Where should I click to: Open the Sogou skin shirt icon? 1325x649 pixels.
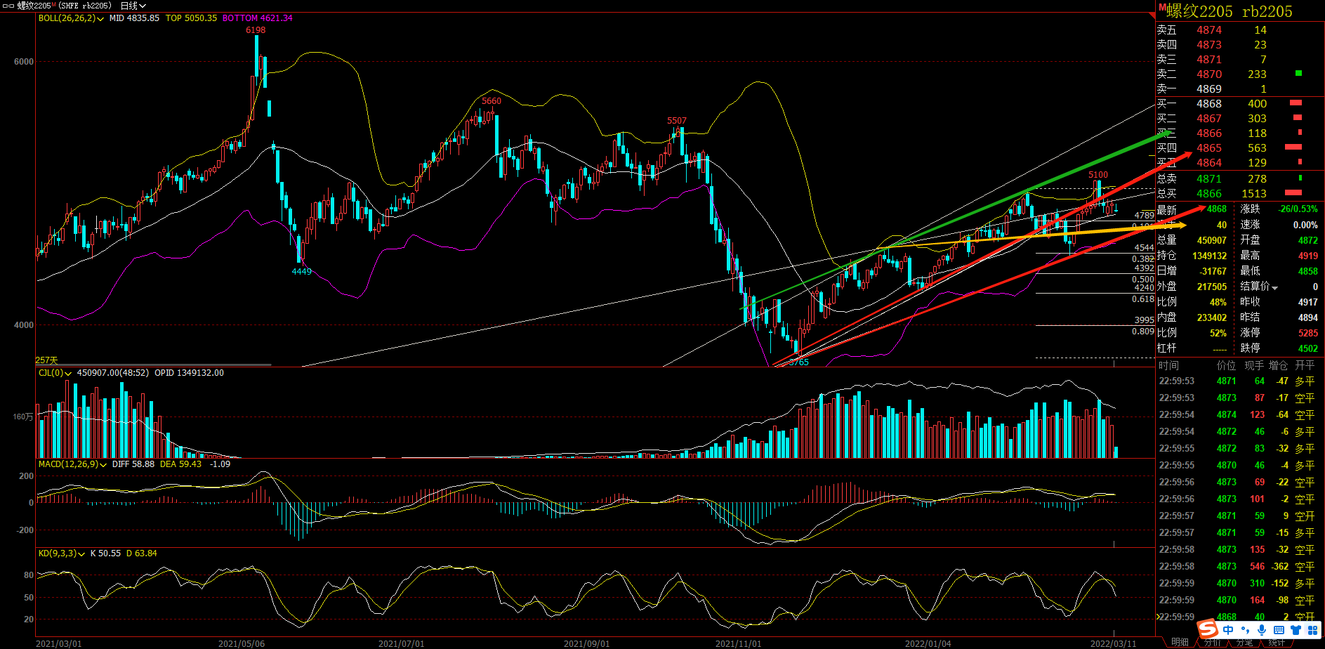coord(1296,630)
